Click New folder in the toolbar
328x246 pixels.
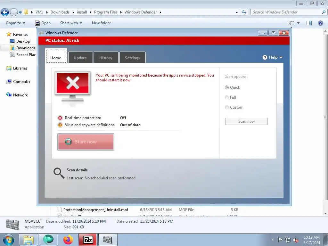point(101,23)
